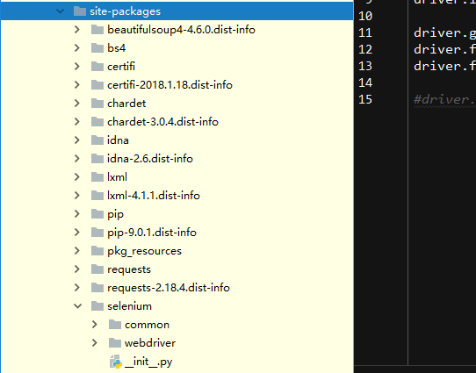
Task: Expand the pip folder arrow
Action: [77, 214]
